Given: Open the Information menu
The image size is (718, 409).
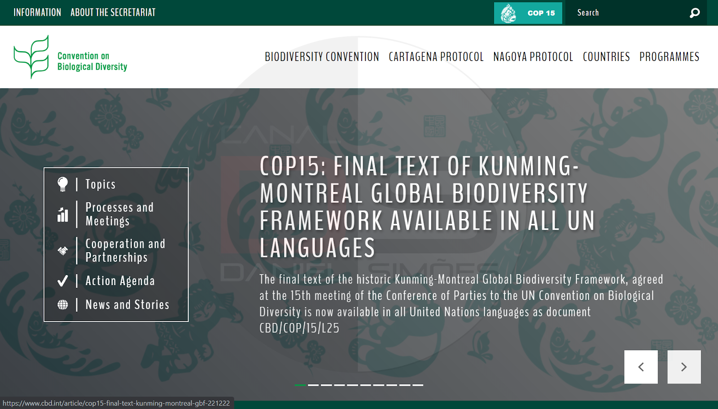Looking at the screenshot, I should click(x=37, y=13).
